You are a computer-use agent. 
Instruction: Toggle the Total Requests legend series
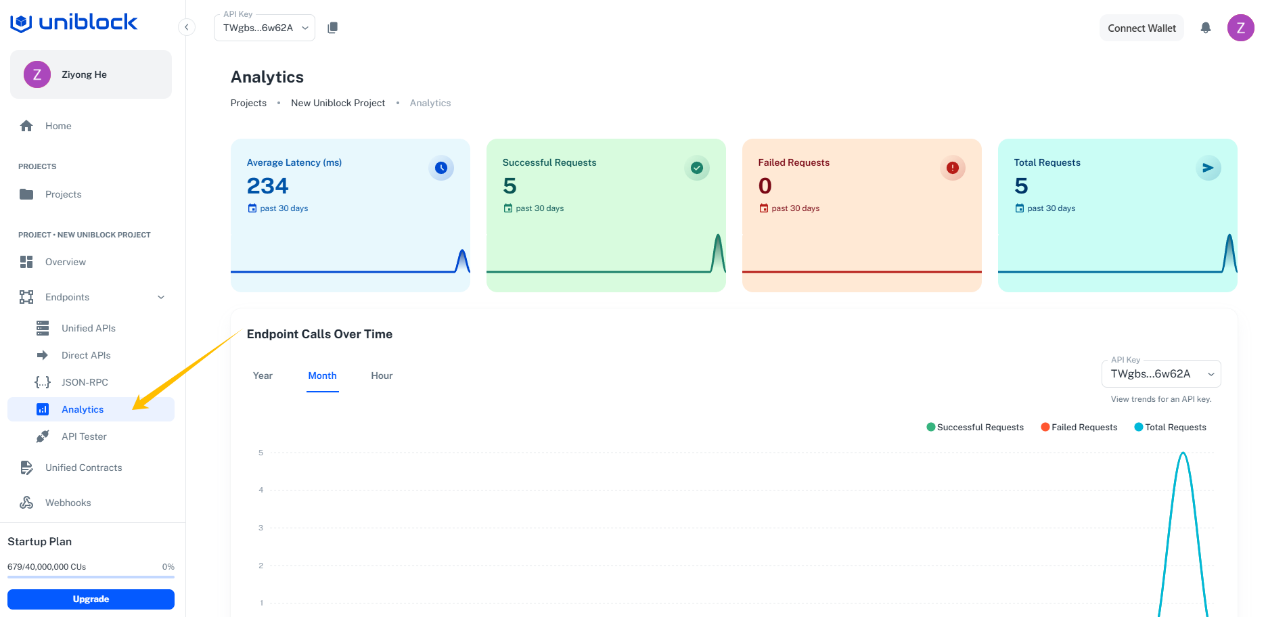[x=1171, y=427]
